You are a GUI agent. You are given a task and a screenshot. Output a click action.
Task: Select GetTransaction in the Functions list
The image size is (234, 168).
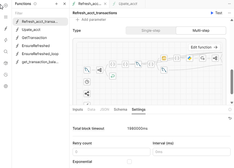click(34, 38)
